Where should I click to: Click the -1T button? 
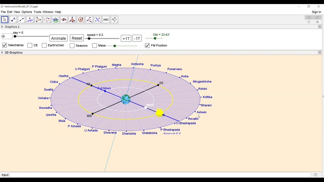(x=137, y=38)
